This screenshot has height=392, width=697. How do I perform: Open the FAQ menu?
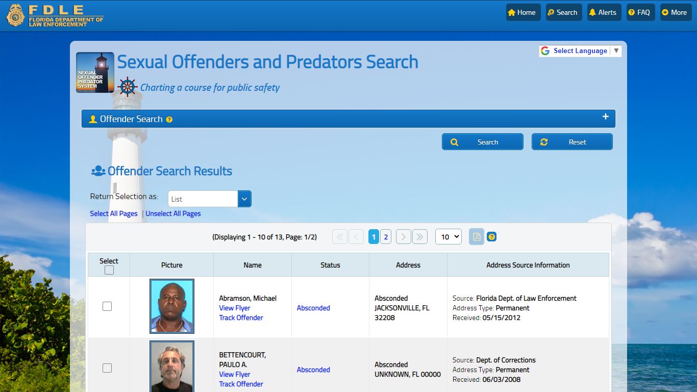pyautogui.click(x=640, y=13)
